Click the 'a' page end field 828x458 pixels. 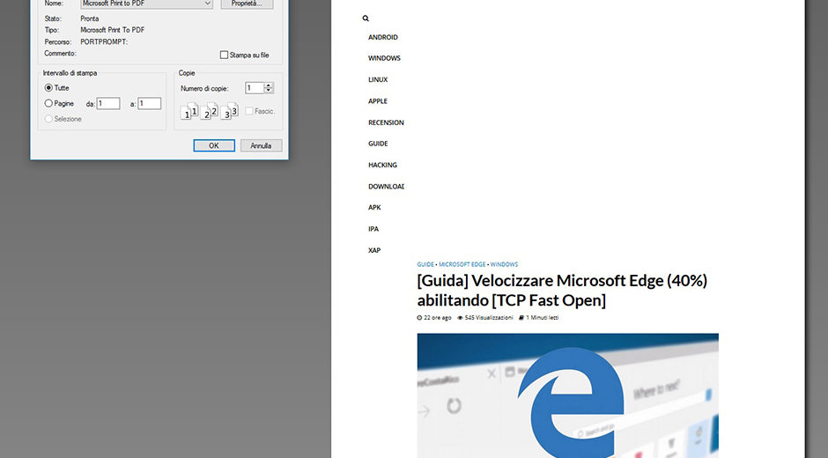click(x=150, y=104)
